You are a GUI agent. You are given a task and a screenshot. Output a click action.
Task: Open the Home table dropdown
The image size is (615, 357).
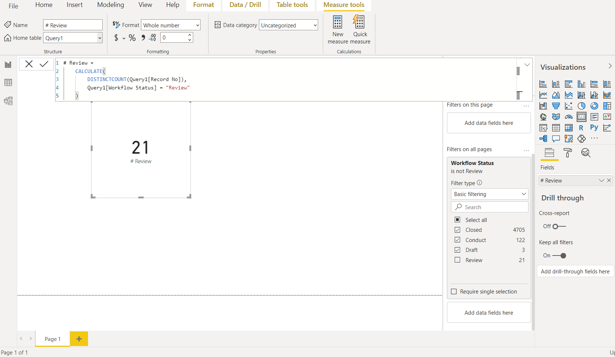point(99,38)
